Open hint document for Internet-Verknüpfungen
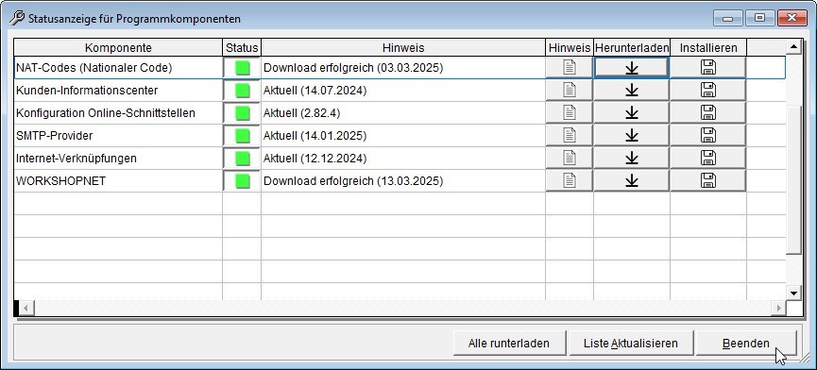 (569, 158)
